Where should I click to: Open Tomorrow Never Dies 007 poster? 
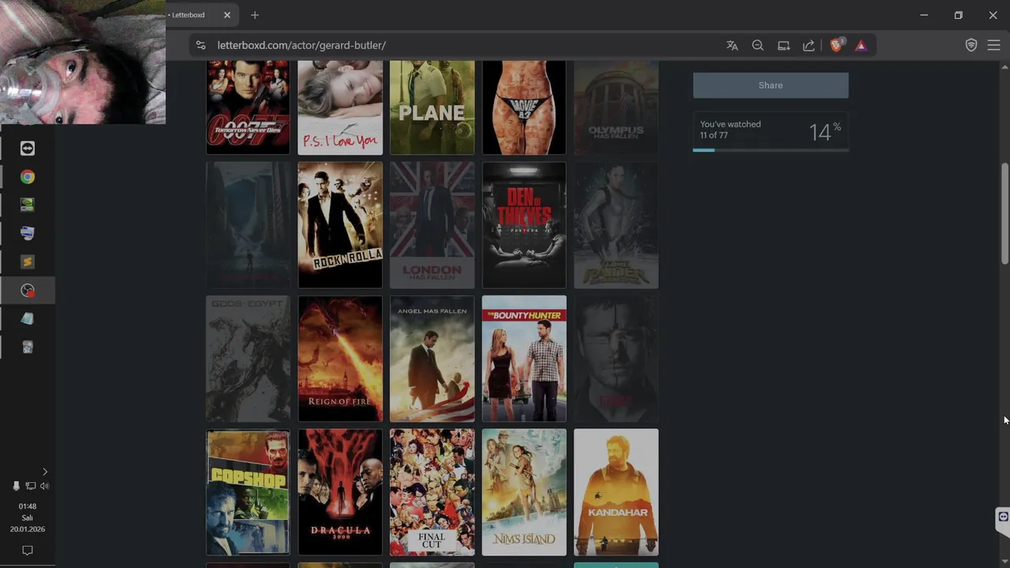click(248, 107)
